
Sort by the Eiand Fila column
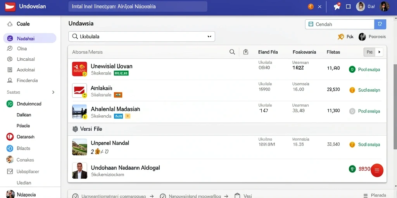point(268,52)
